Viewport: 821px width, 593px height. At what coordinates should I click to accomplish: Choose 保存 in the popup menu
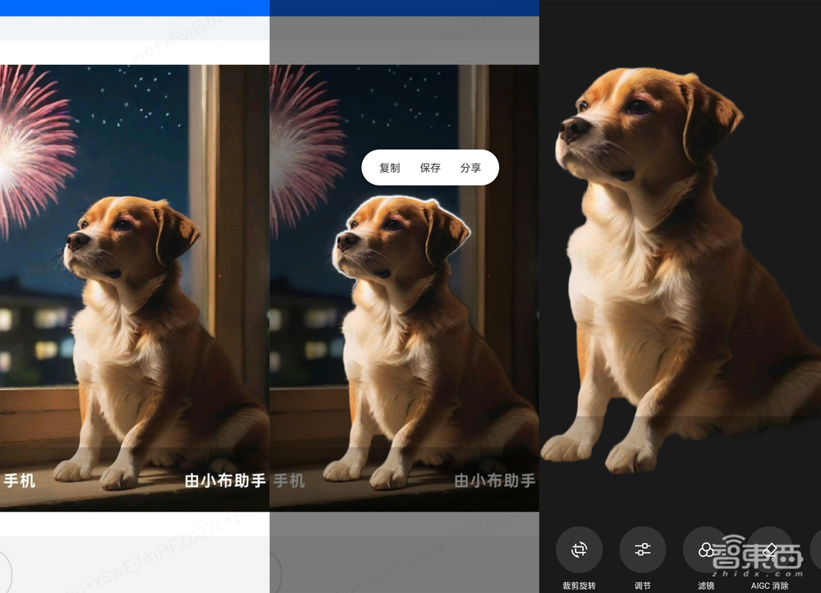(430, 168)
